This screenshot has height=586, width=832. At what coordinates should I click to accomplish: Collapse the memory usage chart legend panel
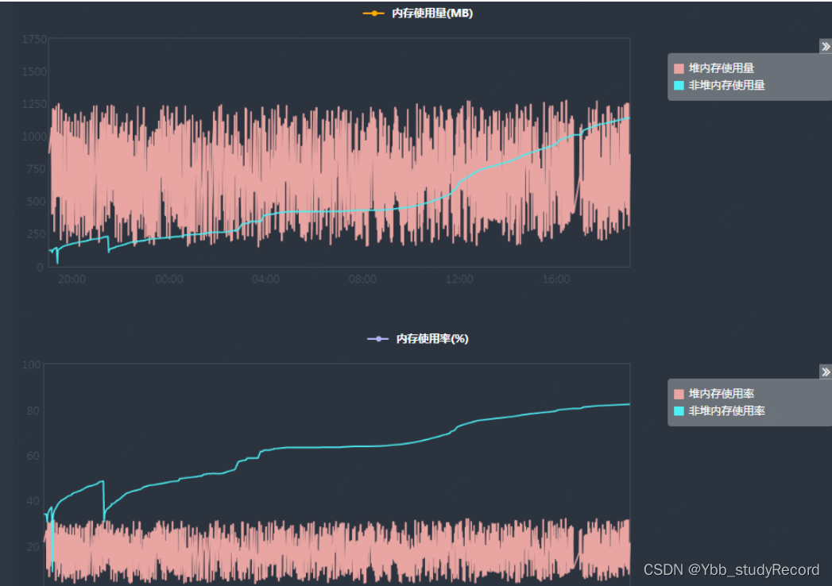pyautogui.click(x=825, y=46)
